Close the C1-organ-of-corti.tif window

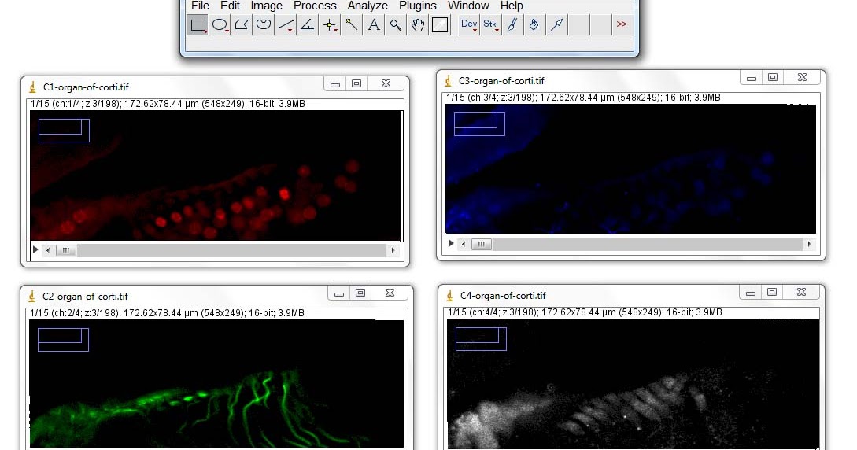386,83
